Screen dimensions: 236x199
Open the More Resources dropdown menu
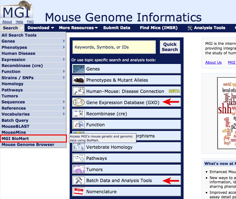click(x=78, y=28)
